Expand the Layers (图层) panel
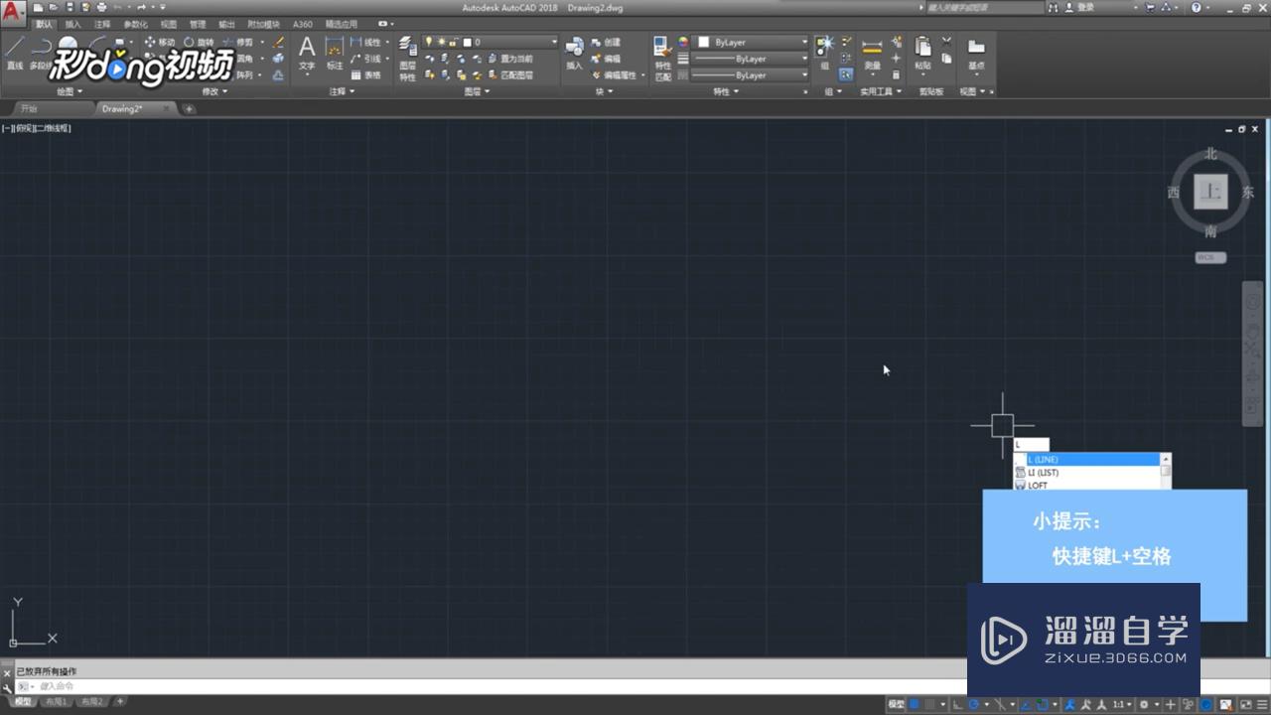 [477, 91]
